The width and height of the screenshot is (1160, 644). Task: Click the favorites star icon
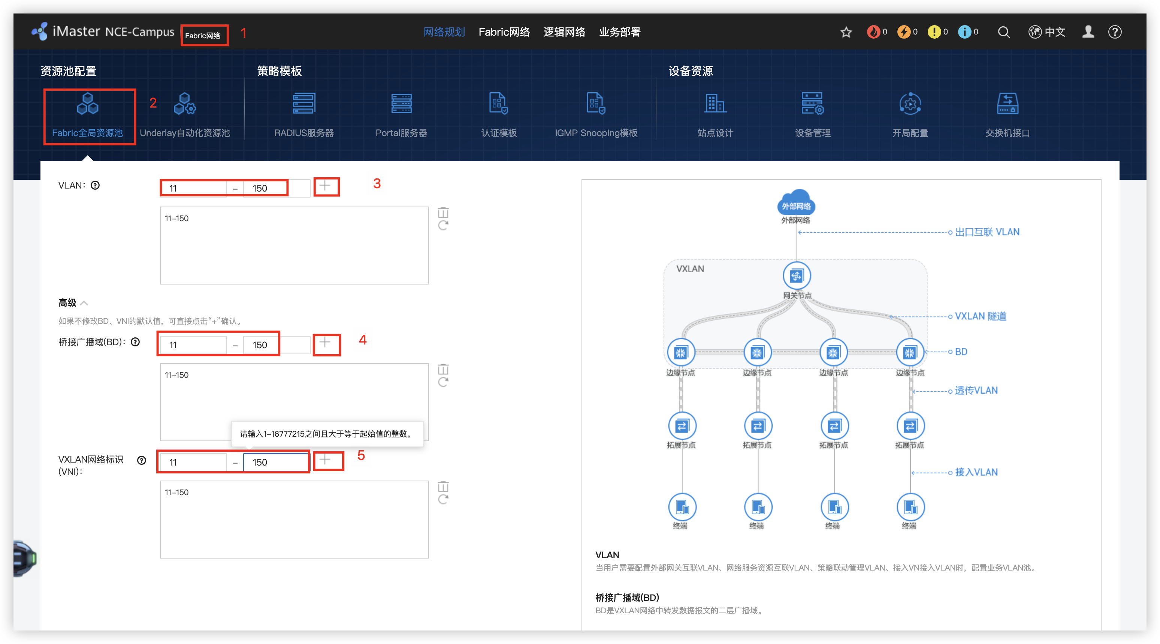pyautogui.click(x=846, y=32)
